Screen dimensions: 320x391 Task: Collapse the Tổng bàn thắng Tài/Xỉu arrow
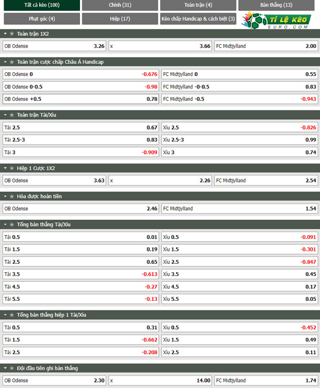pos(5,224)
